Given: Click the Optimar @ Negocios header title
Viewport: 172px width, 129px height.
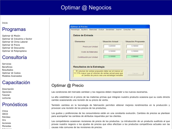Looking at the screenshot, I should 86,8.
